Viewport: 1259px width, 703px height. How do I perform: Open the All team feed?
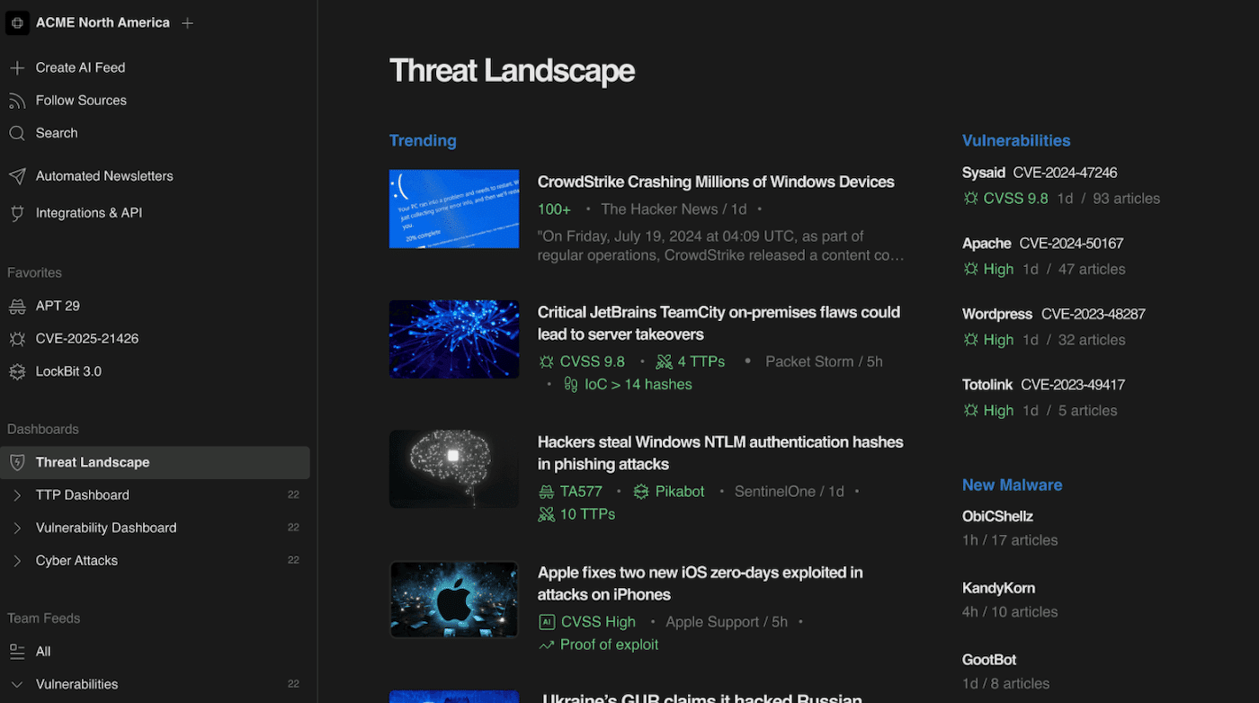point(43,652)
